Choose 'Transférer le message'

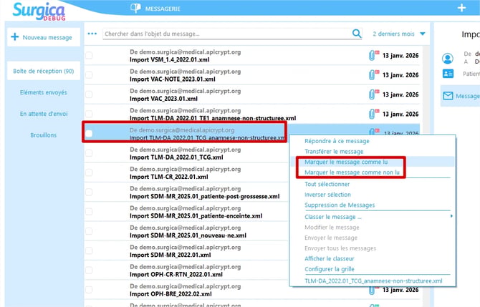[334, 152]
